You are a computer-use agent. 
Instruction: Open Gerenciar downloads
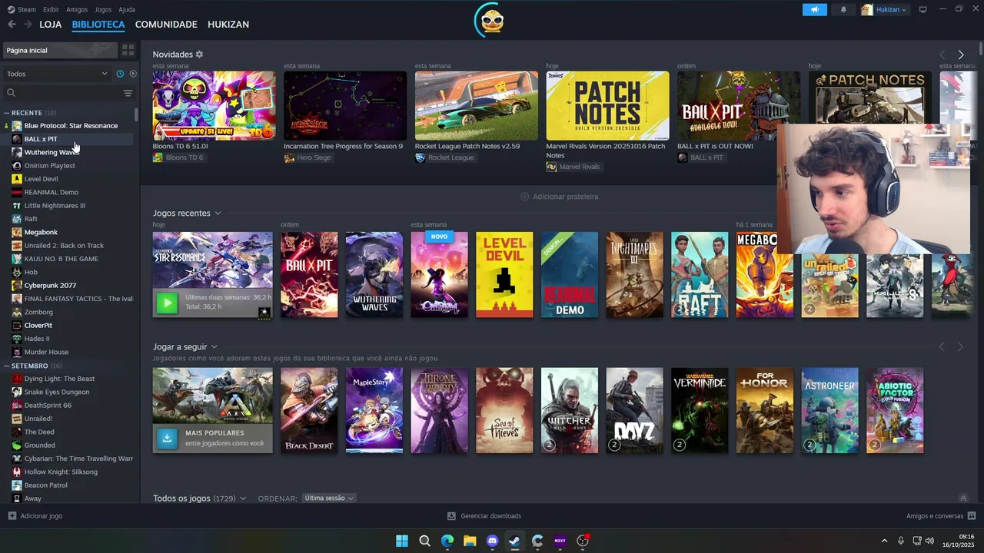click(x=484, y=516)
